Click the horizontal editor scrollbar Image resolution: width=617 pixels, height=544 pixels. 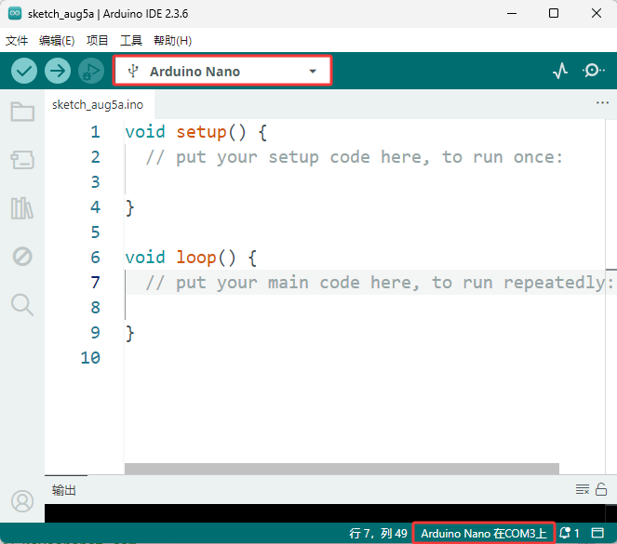pyautogui.click(x=342, y=469)
